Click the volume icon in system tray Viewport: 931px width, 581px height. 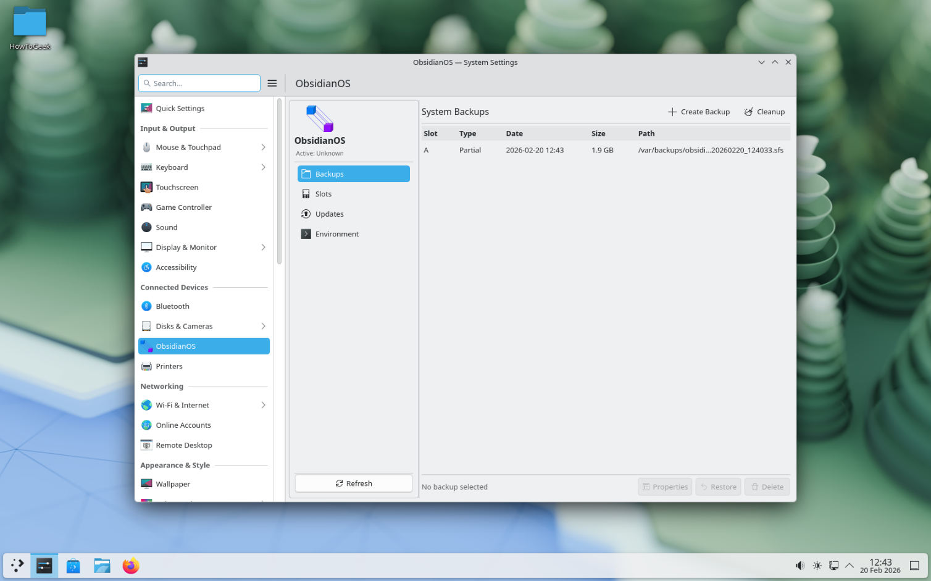(800, 566)
